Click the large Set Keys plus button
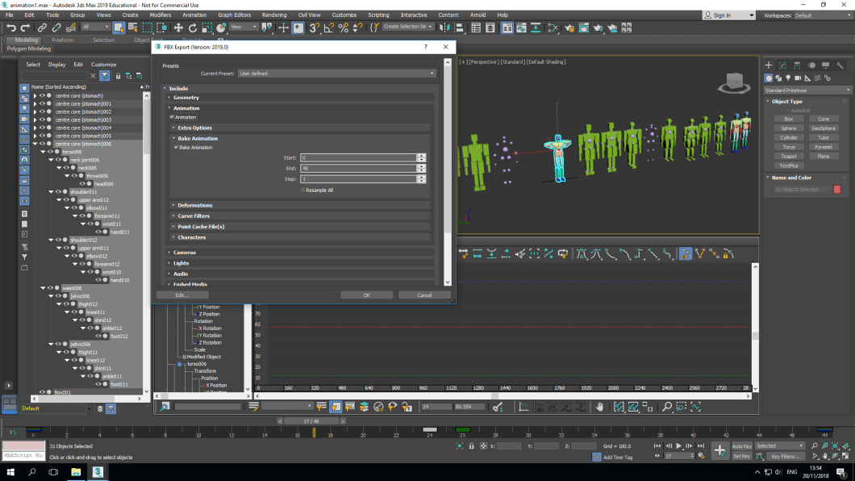Viewport: 855px width, 481px height. pyautogui.click(x=719, y=450)
